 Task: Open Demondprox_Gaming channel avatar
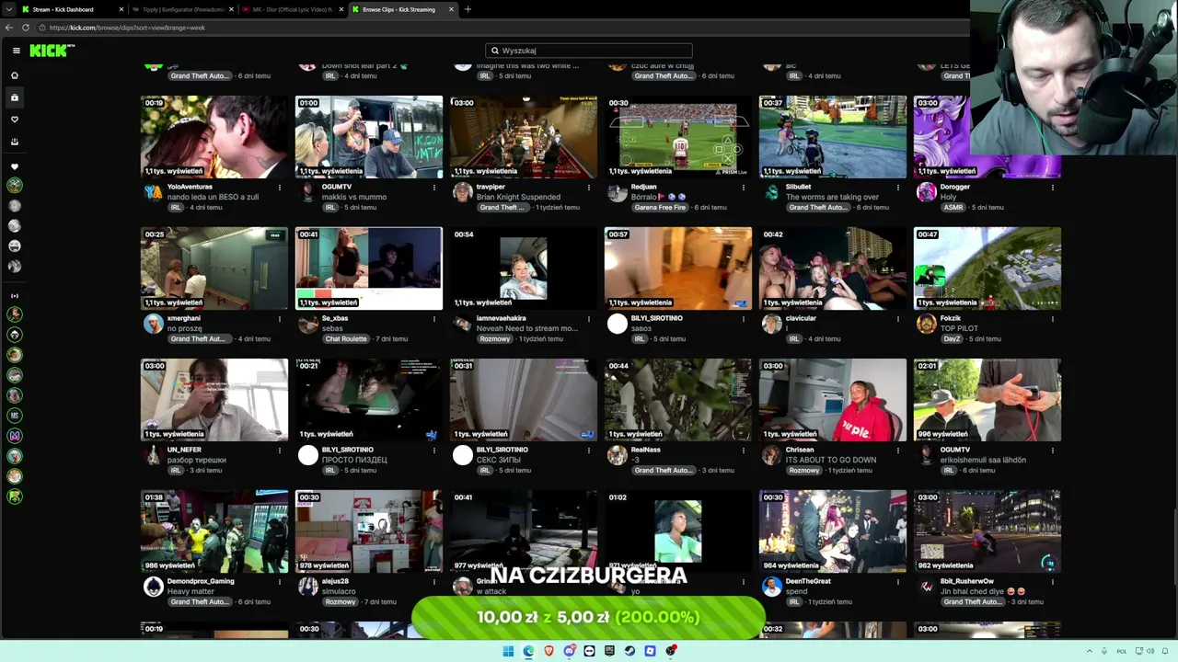click(x=154, y=587)
